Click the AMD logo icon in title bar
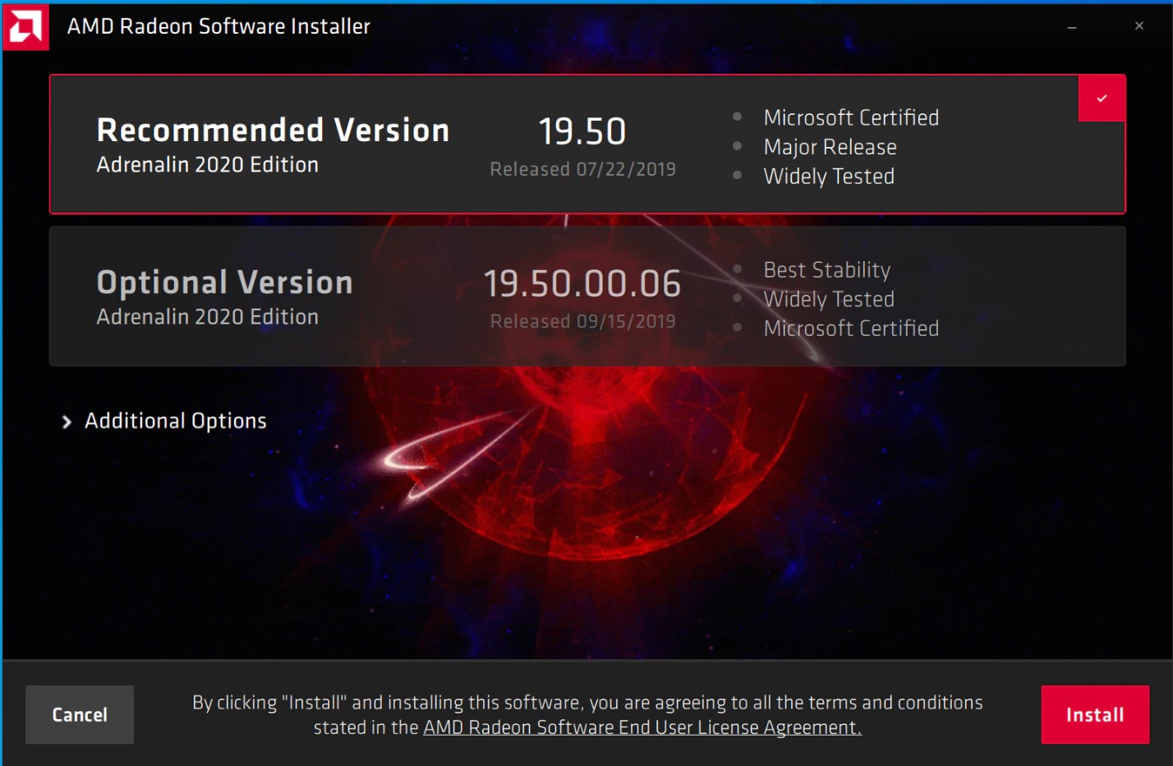 [x=25, y=27]
